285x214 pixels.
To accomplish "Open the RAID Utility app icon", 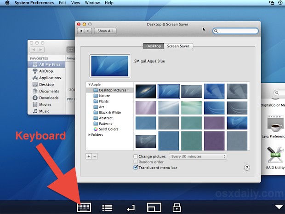I will (275, 155).
